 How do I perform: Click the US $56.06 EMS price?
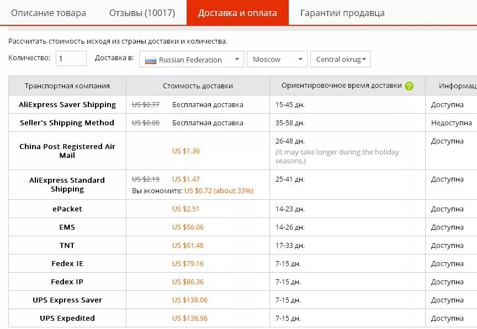(x=188, y=227)
